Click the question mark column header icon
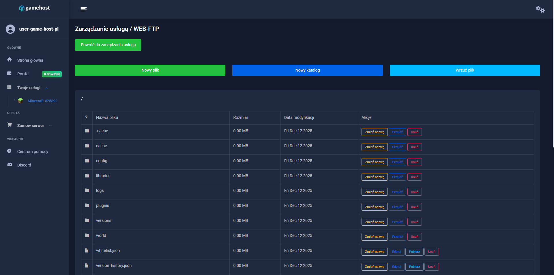Viewport: 554px width, 275px height. [86, 117]
